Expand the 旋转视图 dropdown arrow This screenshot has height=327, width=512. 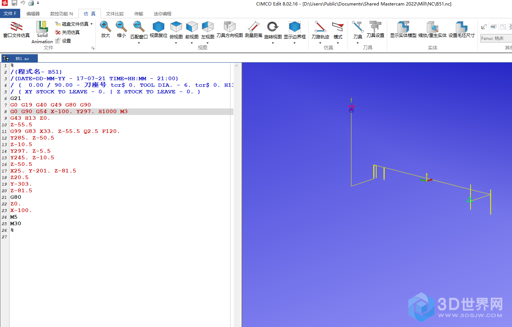(273, 43)
